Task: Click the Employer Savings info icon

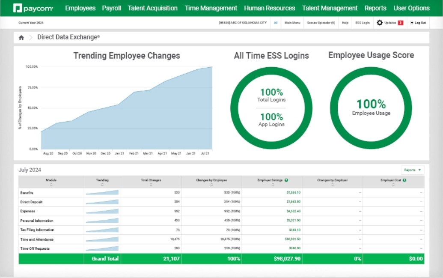Action: pos(286,179)
